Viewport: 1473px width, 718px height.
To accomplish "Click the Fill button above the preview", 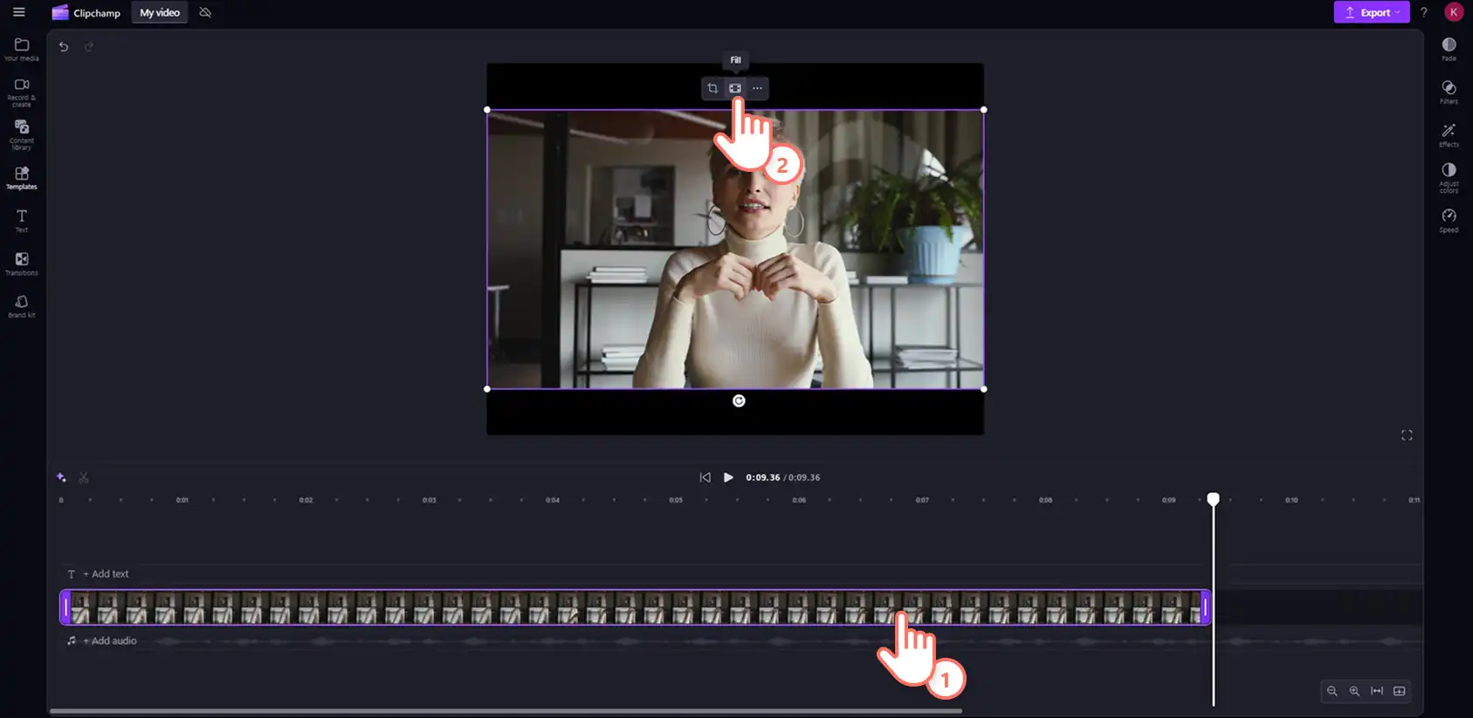I will click(x=735, y=88).
